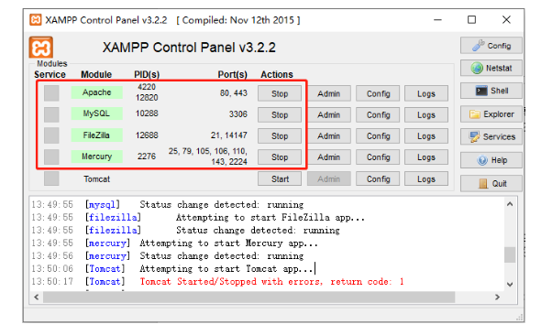Click the FileZilla module label
This screenshot has width=541, height=335.
96,135
